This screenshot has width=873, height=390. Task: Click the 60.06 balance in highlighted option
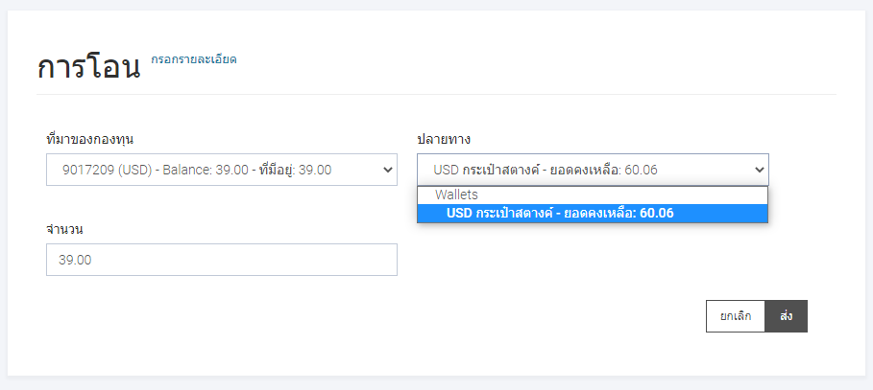pos(657,214)
